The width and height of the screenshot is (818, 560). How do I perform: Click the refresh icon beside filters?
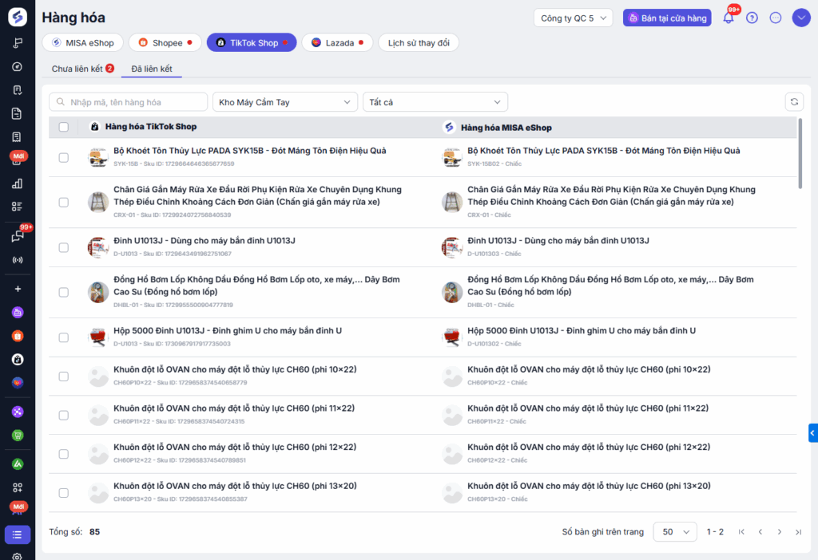coord(794,102)
